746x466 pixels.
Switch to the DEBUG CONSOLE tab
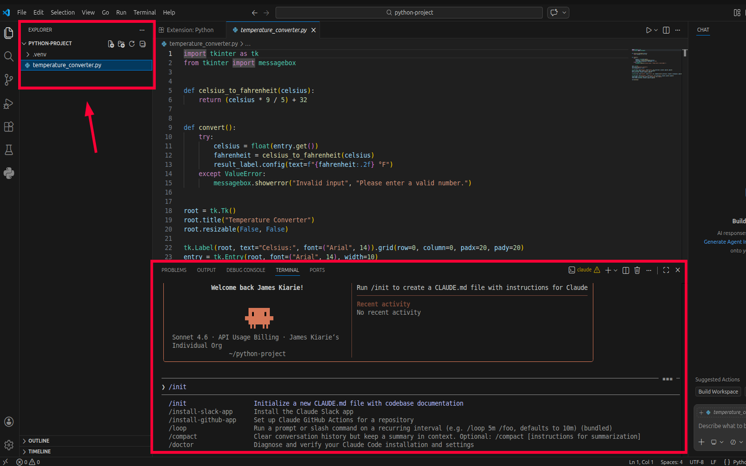[x=246, y=270]
